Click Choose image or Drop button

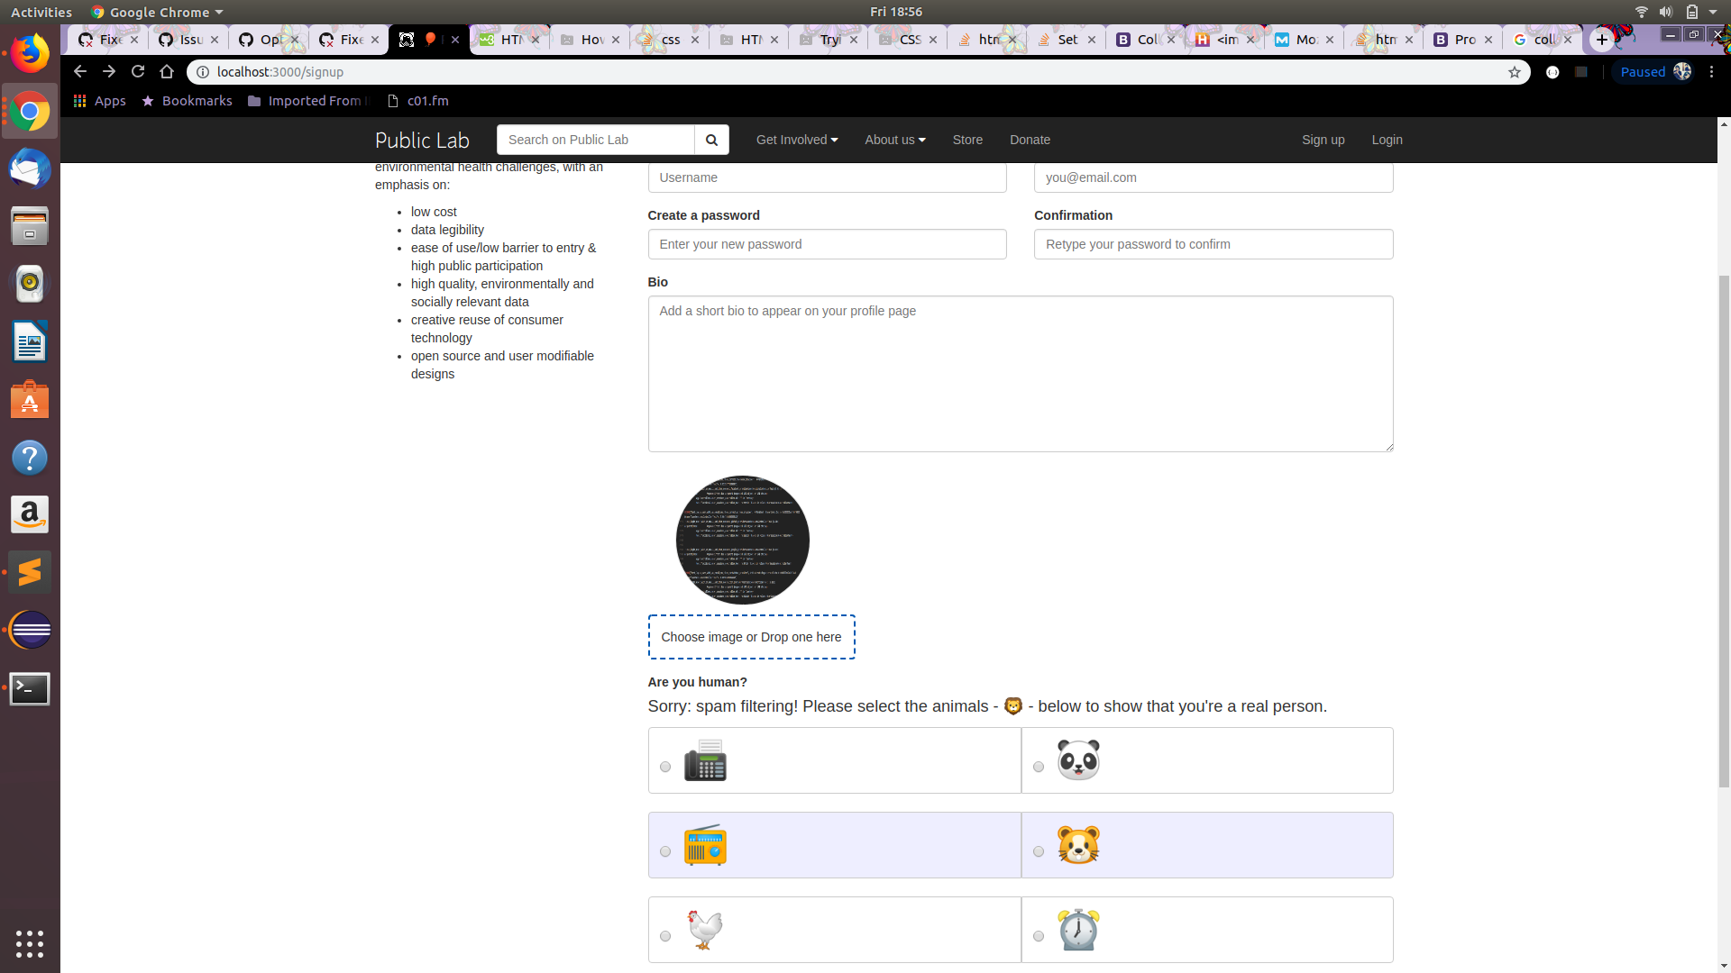tap(751, 637)
